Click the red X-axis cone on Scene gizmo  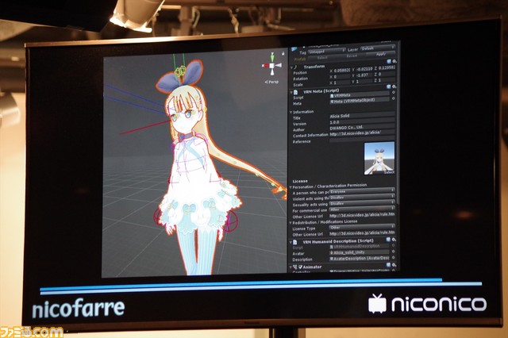[265, 66]
